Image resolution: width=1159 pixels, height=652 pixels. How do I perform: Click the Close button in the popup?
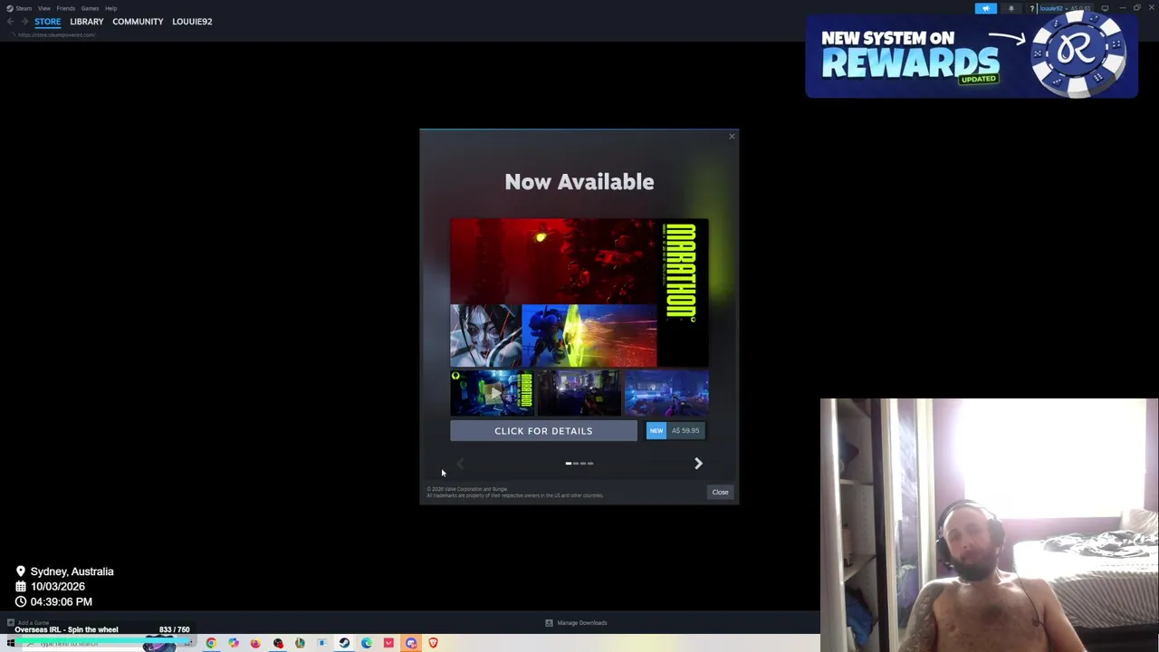(720, 492)
